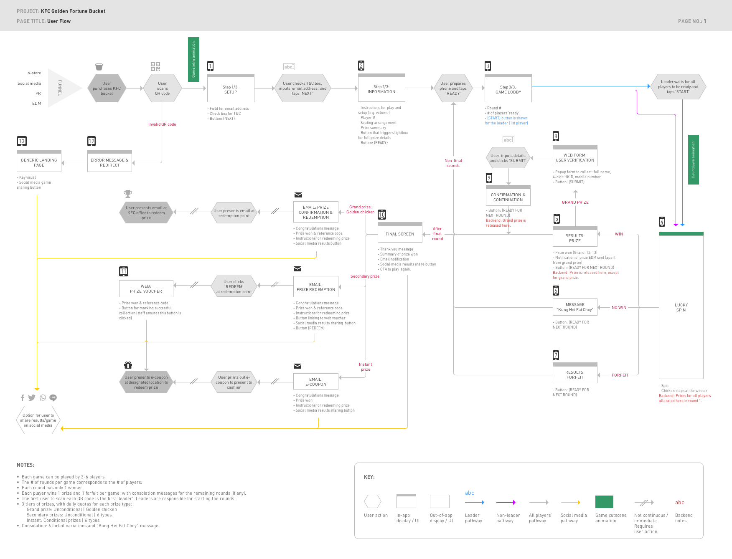This screenshot has height=559, width=732.
Task: Click the WEB: PRIZE VOUCHER box
Action: (146, 288)
